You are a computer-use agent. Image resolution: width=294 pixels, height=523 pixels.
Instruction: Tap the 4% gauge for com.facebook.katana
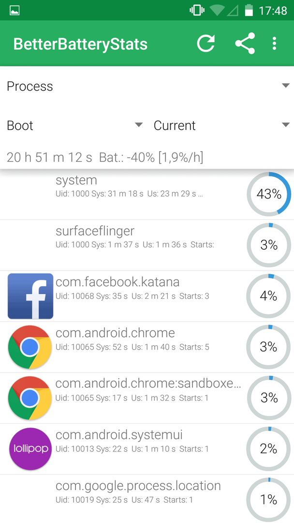click(x=268, y=296)
